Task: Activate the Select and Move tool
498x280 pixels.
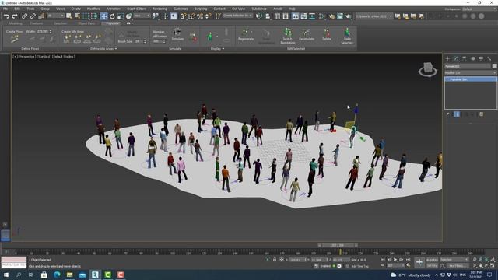Action: [x=103, y=16]
